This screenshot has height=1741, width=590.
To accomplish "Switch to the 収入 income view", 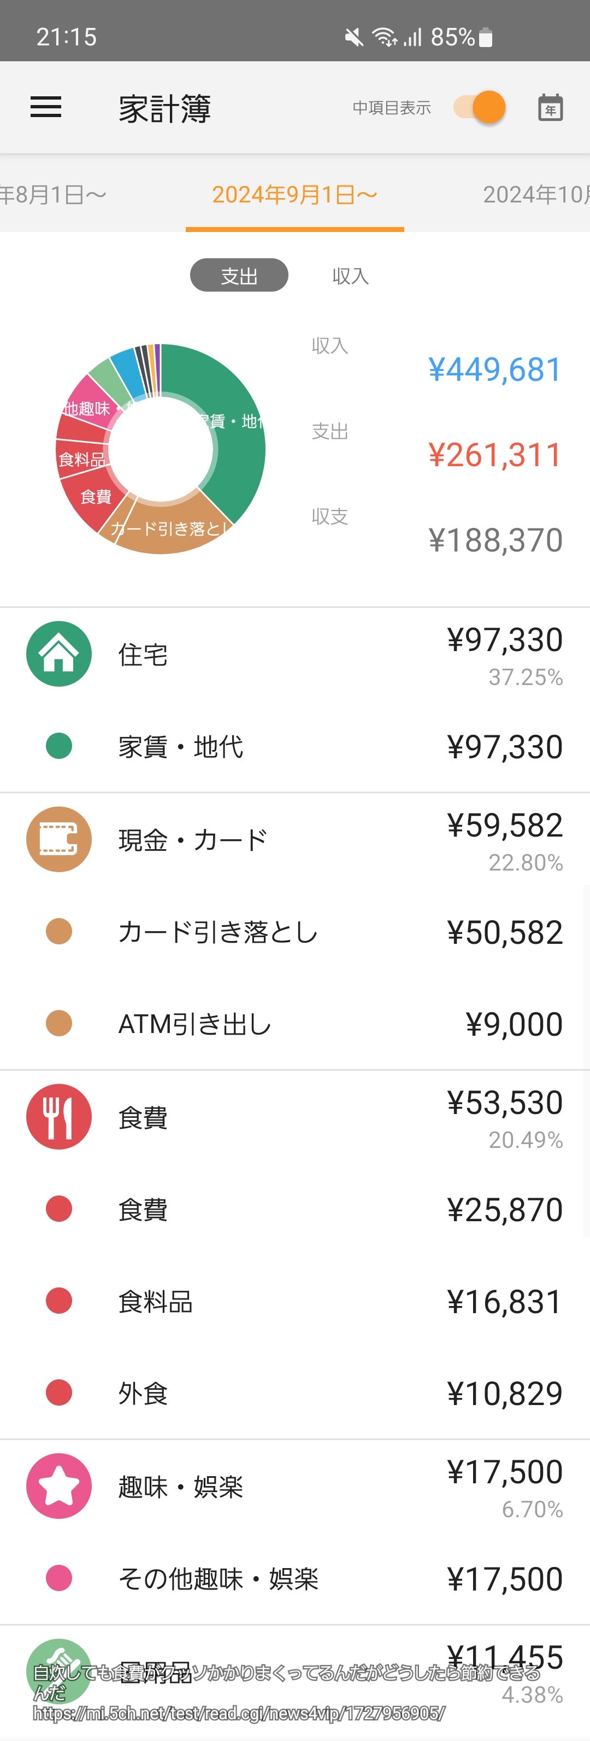I will (350, 276).
